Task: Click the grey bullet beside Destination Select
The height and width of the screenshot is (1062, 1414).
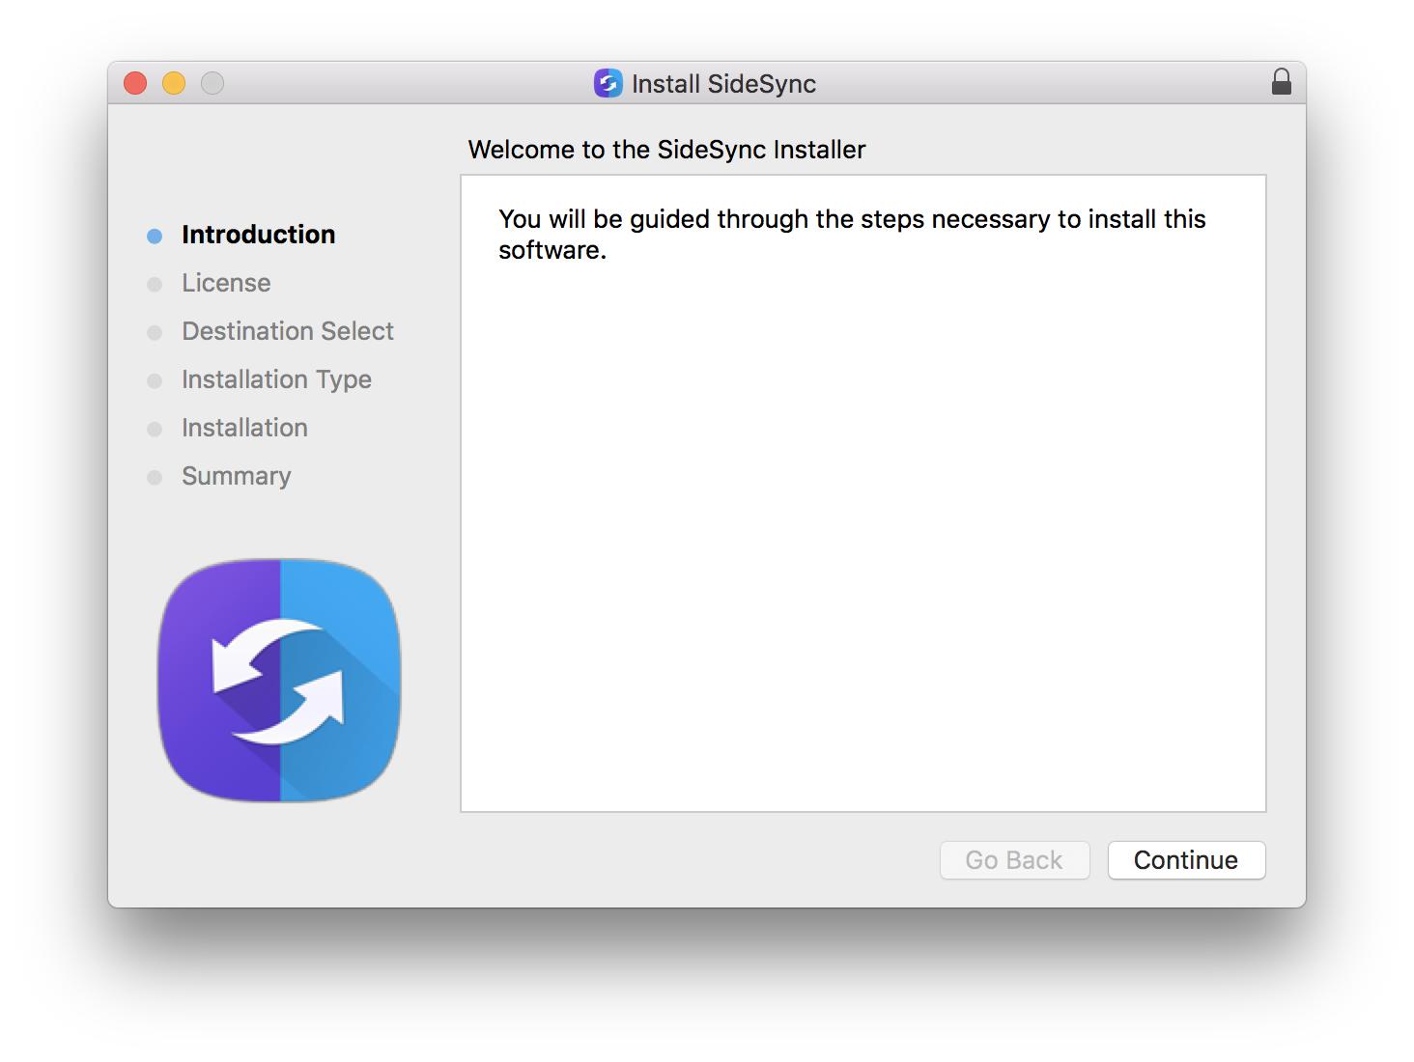Action: (x=155, y=333)
